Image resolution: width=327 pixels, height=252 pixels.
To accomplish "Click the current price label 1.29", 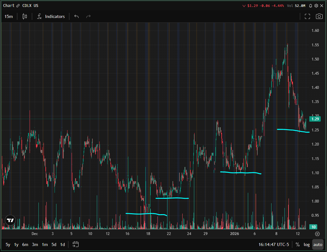I will tap(315, 119).
